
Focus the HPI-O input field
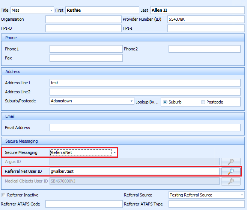click(x=83, y=28)
